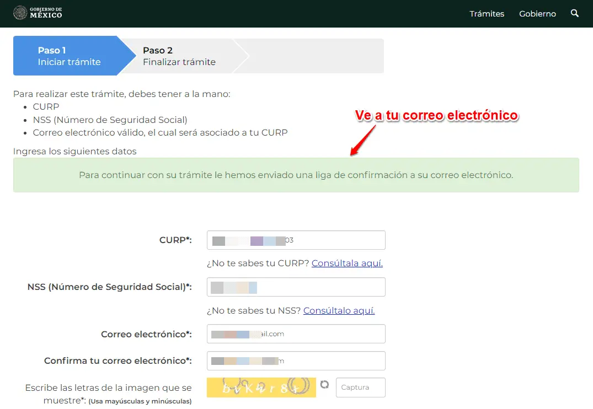Focus the CURP input field

296,240
